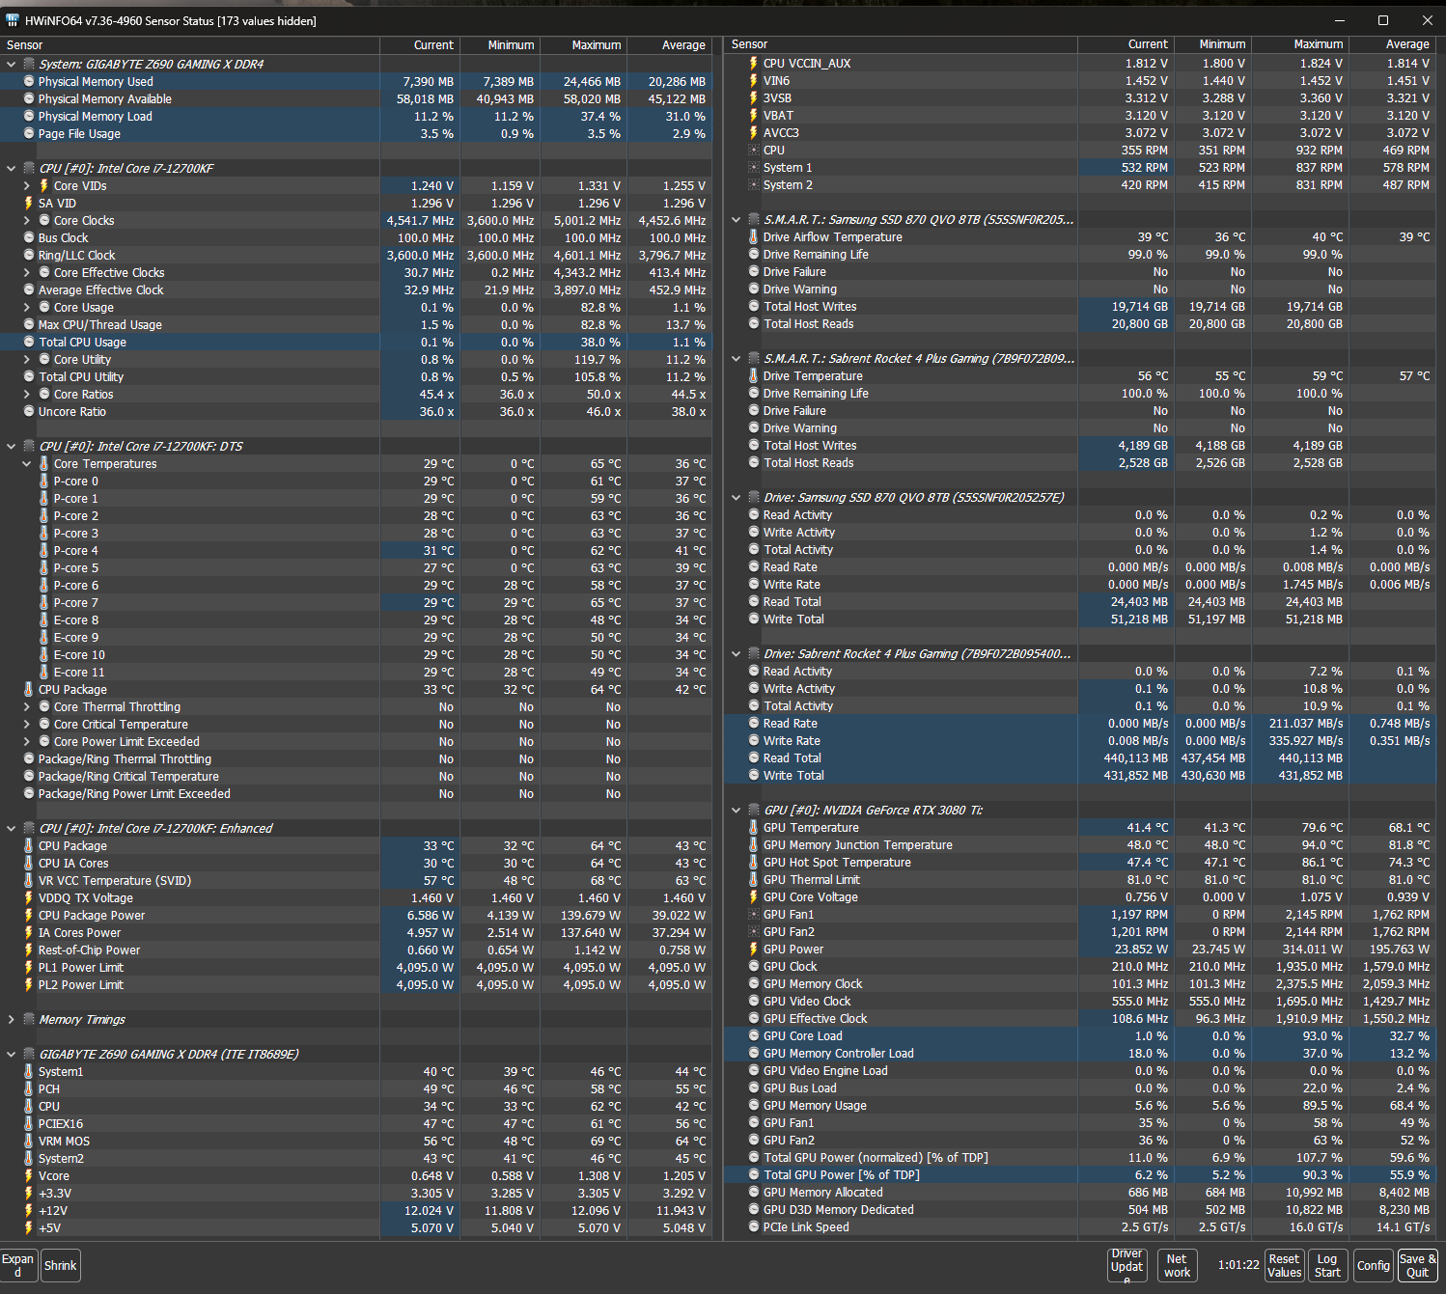Collapse the System: GIGABYTE Z690 GAMING X DDR4 group
1446x1294 pixels.
pos(12,65)
